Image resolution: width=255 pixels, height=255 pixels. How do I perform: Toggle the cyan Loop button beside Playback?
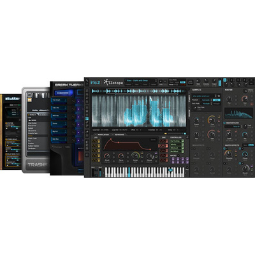coord(216,100)
